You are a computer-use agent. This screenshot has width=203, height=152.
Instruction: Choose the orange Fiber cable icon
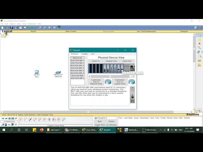[40, 120]
